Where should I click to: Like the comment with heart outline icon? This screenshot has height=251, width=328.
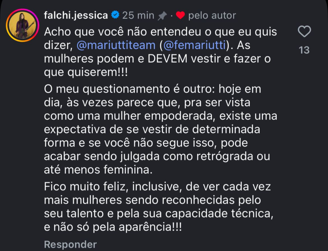coord(304,32)
